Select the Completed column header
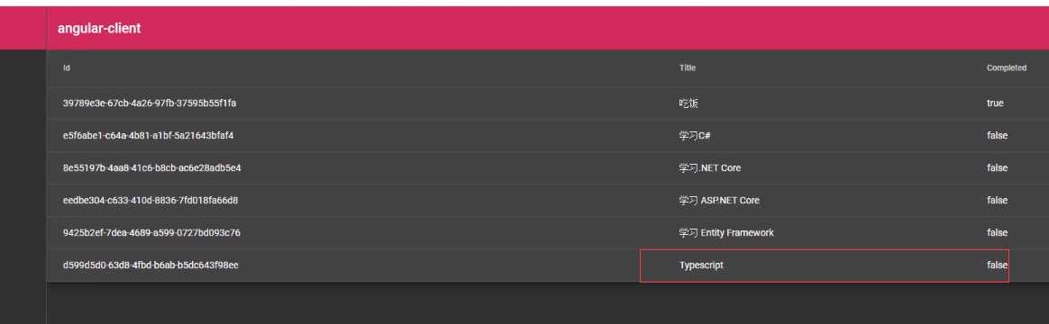 [1006, 68]
